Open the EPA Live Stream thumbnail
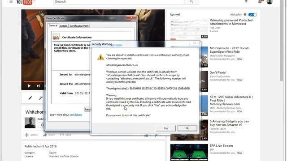 pyautogui.click(x=189, y=153)
